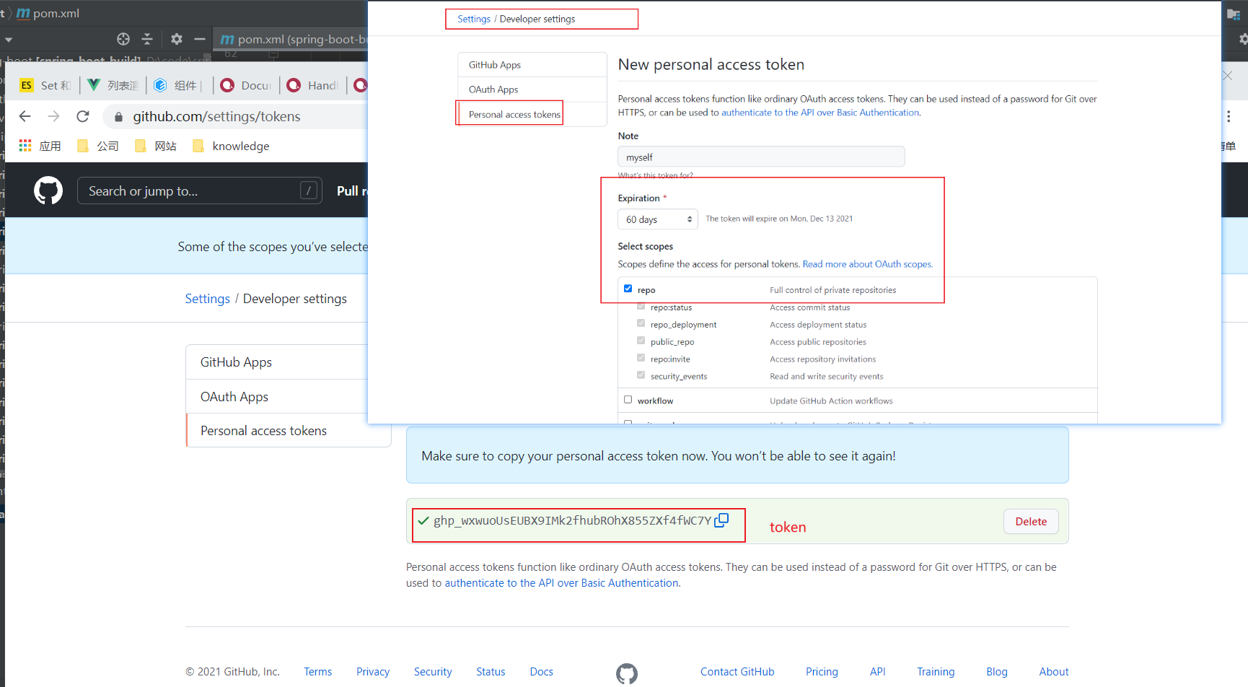
Task: Focus the 'Search or jump to' box
Action: [200, 191]
